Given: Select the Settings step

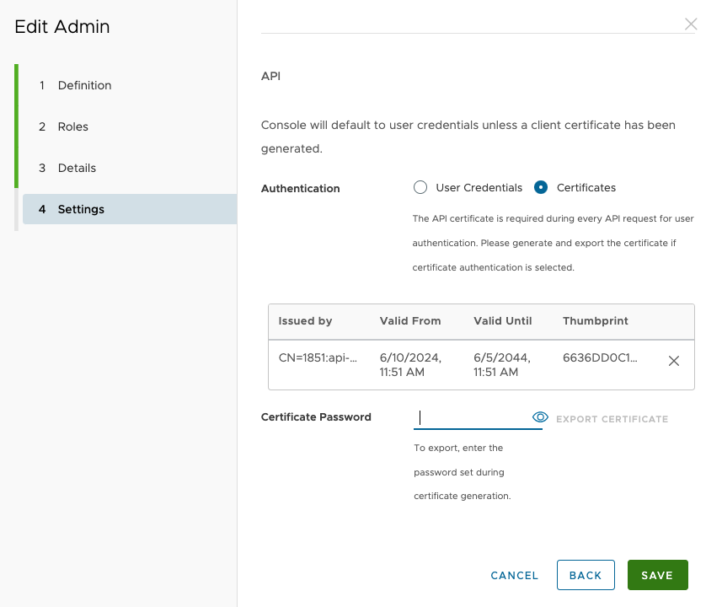Looking at the screenshot, I should coord(81,208).
